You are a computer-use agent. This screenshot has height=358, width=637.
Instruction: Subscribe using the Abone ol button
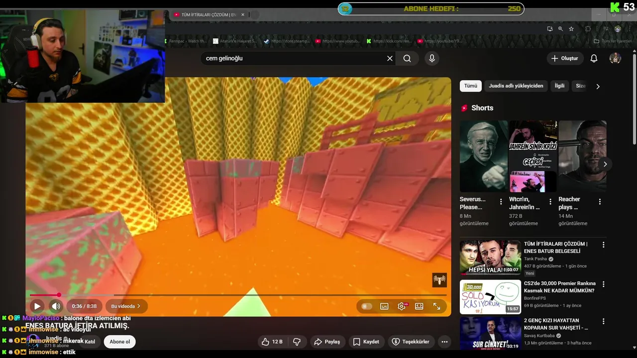pos(120,342)
